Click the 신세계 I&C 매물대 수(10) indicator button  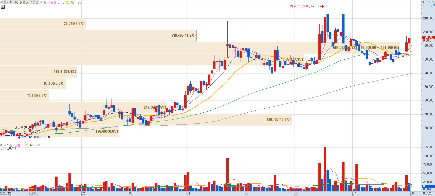[21, 2]
